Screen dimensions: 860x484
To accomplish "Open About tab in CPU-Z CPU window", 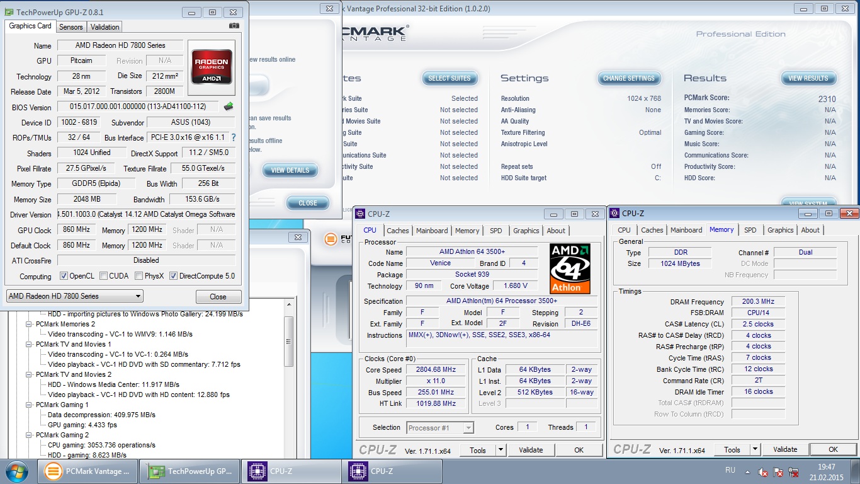I will point(556,231).
